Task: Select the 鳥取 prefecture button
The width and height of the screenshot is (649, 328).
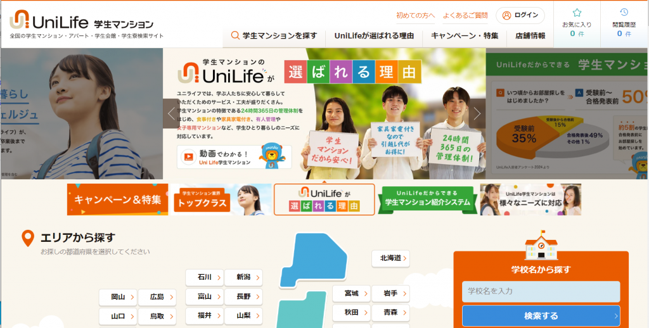Action: pyautogui.click(x=157, y=317)
